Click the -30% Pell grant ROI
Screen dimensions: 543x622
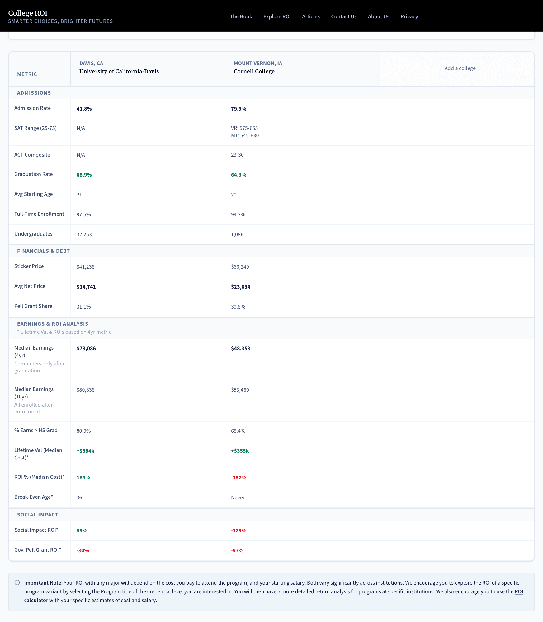(x=83, y=550)
